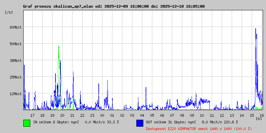Click hour label 00 on time axis
The height and width of the screenshot is (133, 266).
point(102,115)
